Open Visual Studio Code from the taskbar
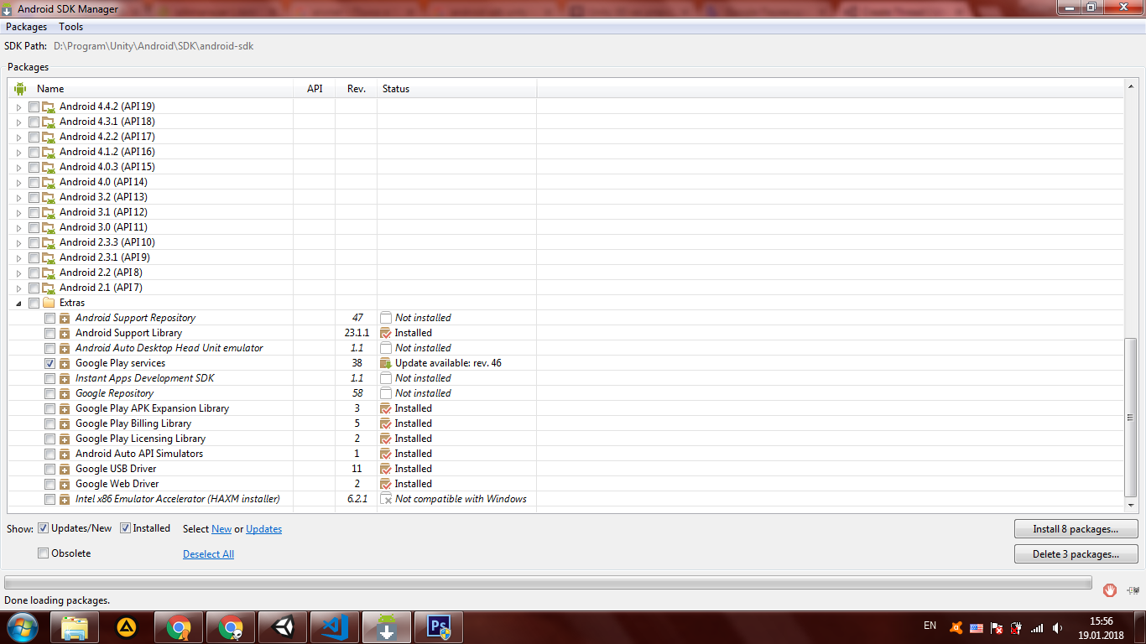The image size is (1146, 644). [x=335, y=627]
